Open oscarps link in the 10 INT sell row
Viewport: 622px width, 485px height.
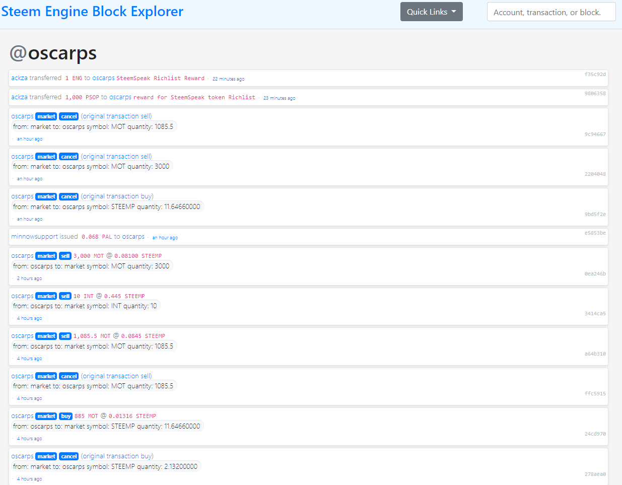(22, 296)
